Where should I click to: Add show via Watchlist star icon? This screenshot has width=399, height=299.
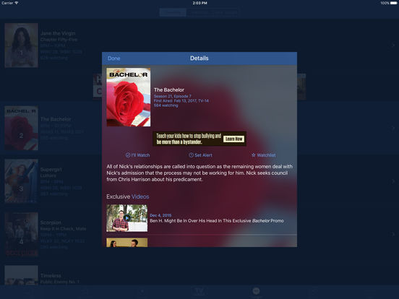254,155
